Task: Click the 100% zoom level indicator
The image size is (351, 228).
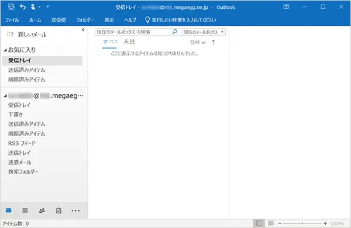Action: [337, 223]
